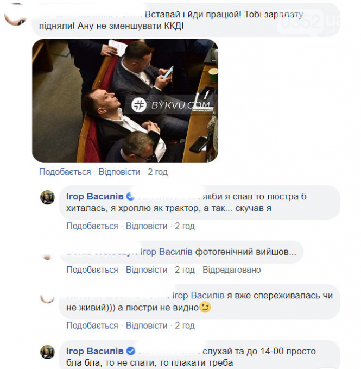Open Ігор Василів's avatar on the lustra reply
The height and width of the screenshot is (369, 361).
click(x=47, y=197)
